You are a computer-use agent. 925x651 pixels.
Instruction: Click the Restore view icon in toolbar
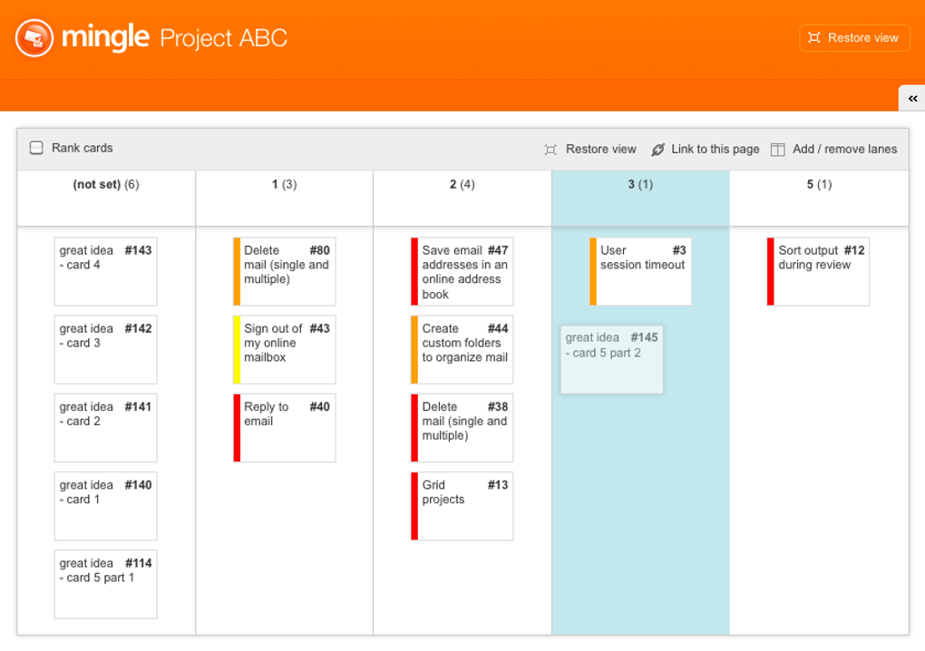click(x=550, y=150)
